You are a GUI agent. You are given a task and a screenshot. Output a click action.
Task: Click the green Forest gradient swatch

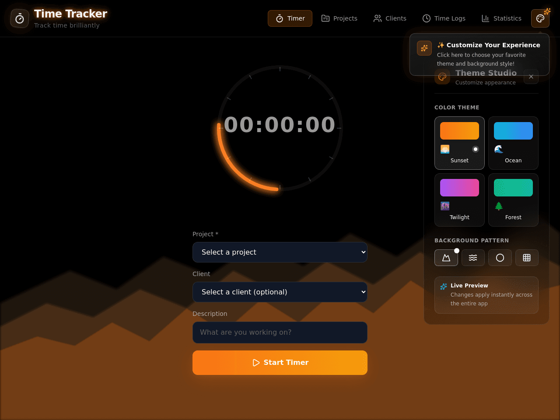(x=513, y=188)
